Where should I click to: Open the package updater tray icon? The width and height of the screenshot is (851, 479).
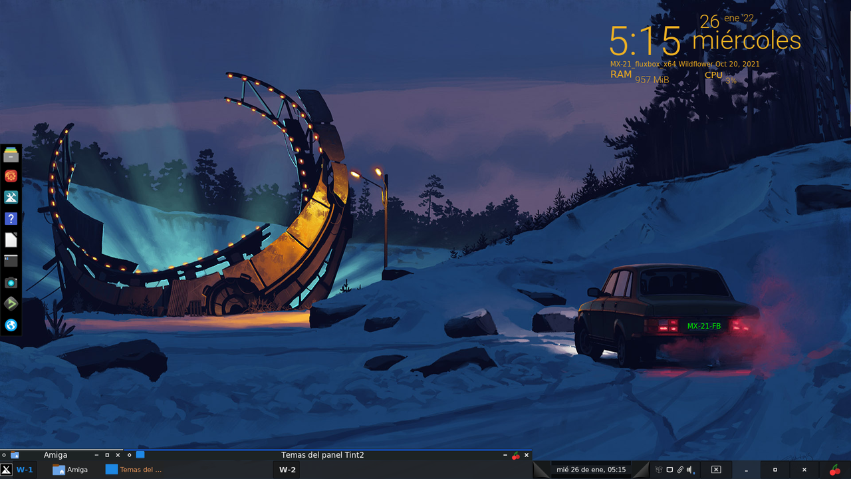(x=659, y=470)
